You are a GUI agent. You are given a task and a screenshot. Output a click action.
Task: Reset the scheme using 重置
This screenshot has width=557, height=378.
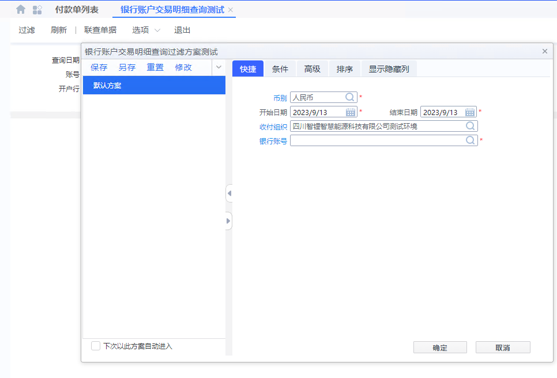coord(155,67)
